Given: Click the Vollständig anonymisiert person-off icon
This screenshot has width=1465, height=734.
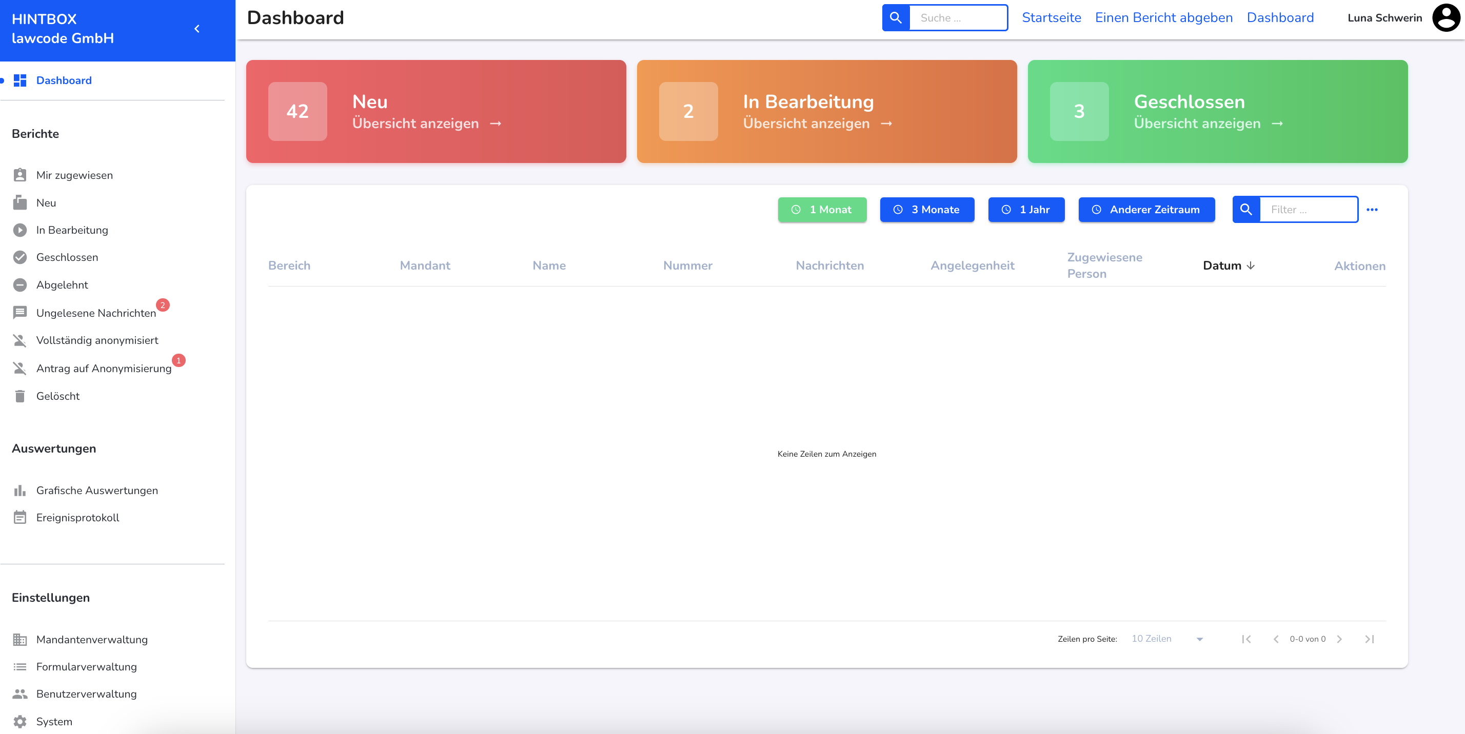Looking at the screenshot, I should tap(20, 340).
